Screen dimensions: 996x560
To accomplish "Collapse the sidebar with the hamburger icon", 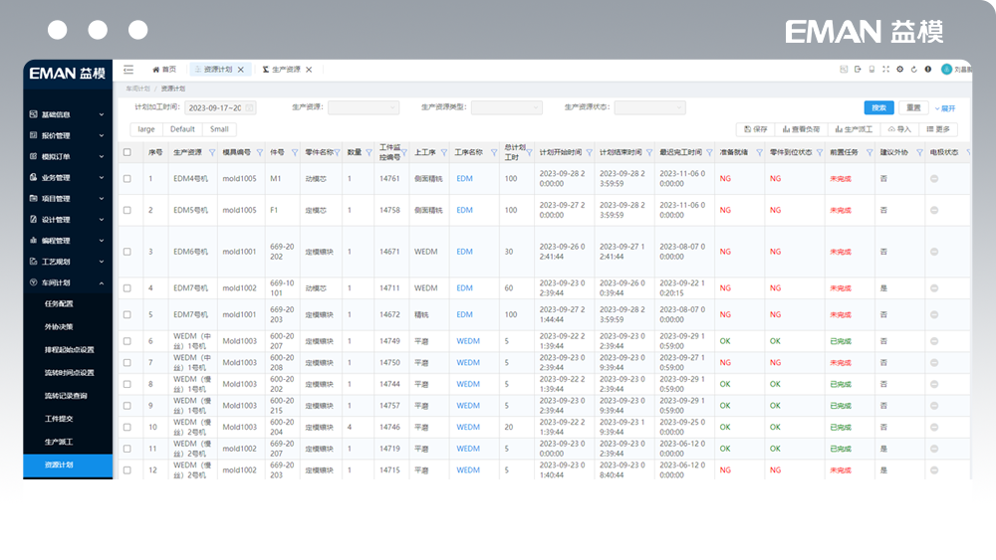I will 128,70.
